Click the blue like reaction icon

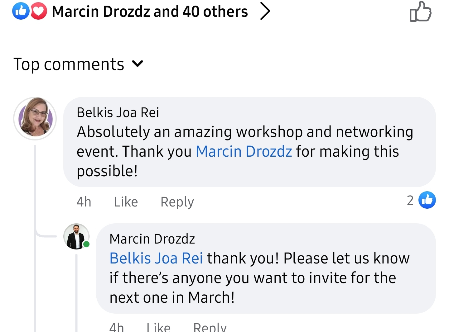(21, 11)
